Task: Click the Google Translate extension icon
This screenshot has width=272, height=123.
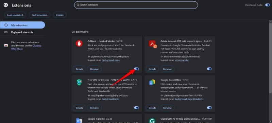Action: click(79, 121)
